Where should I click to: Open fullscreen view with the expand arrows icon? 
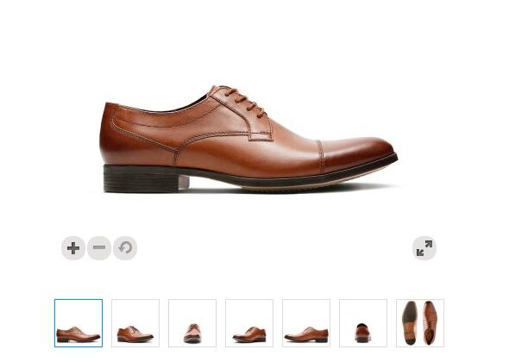[424, 248]
